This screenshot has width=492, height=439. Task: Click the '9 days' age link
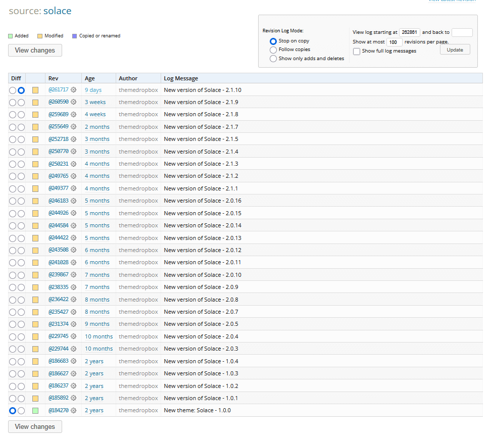point(93,89)
